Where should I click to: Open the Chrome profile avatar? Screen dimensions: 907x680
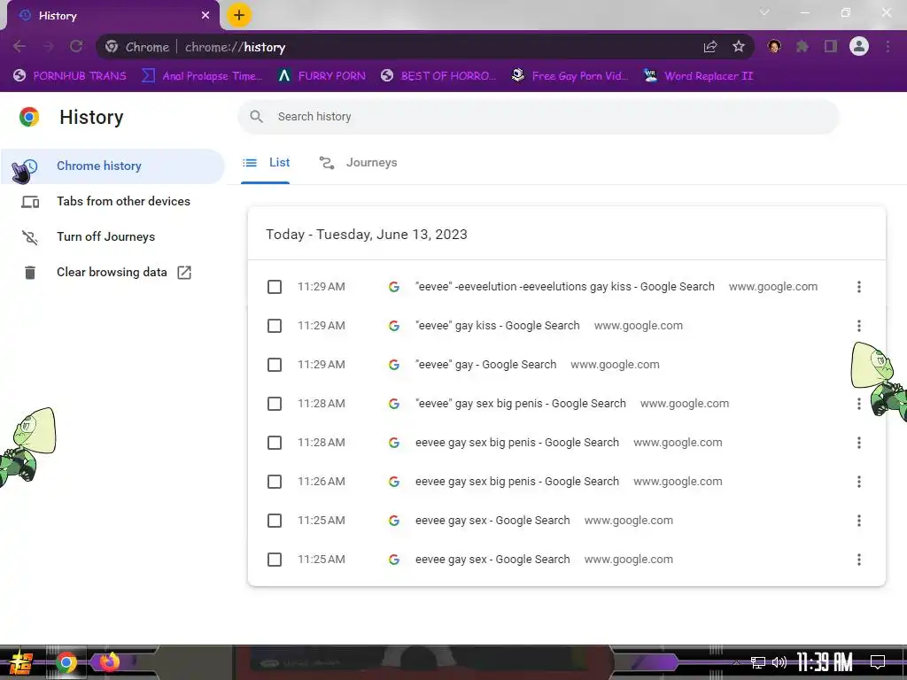click(x=859, y=46)
